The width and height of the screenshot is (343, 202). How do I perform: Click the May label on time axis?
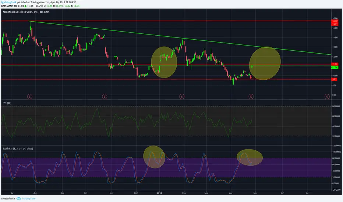[255, 193]
